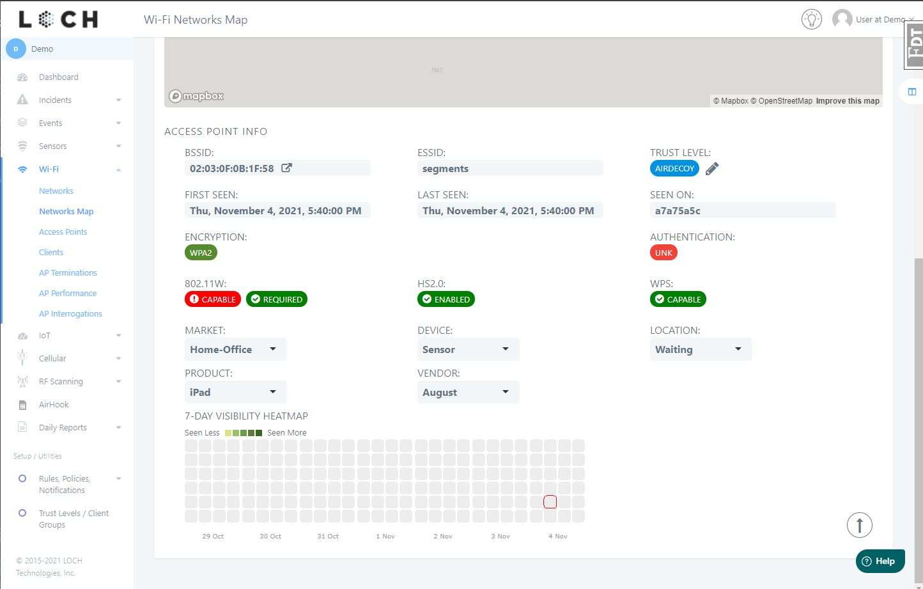This screenshot has width=923, height=589.
Task: Open external link icon beside BSSID
Action: pyautogui.click(x=287, y=168)
